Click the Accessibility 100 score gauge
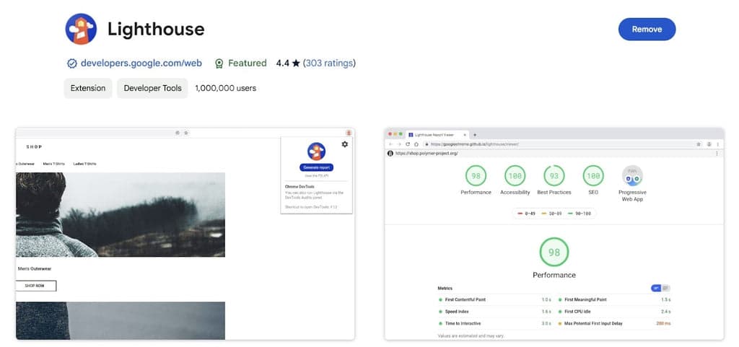This screenshot has width=739, height=347. click(515, 175)
